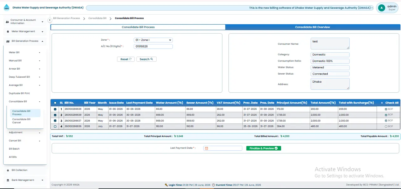Viewport: 401px width, 189px height.
Task: Uncheck the checkbox for bill 260100286638
Action: click(x=55, y=109)
